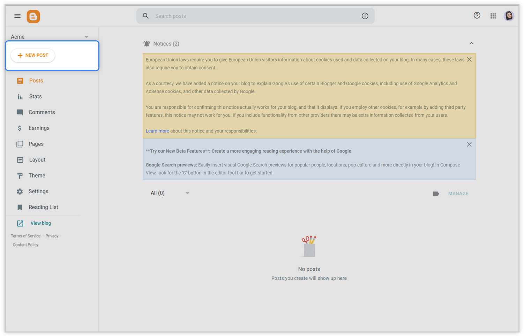Image resolution: width=524 pixels, height=336 pixels.
Task: Click the Notices bell icon
Action: [147, 44]
